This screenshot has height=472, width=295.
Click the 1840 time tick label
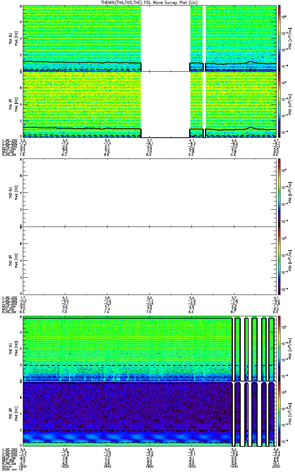pos(107,466)
